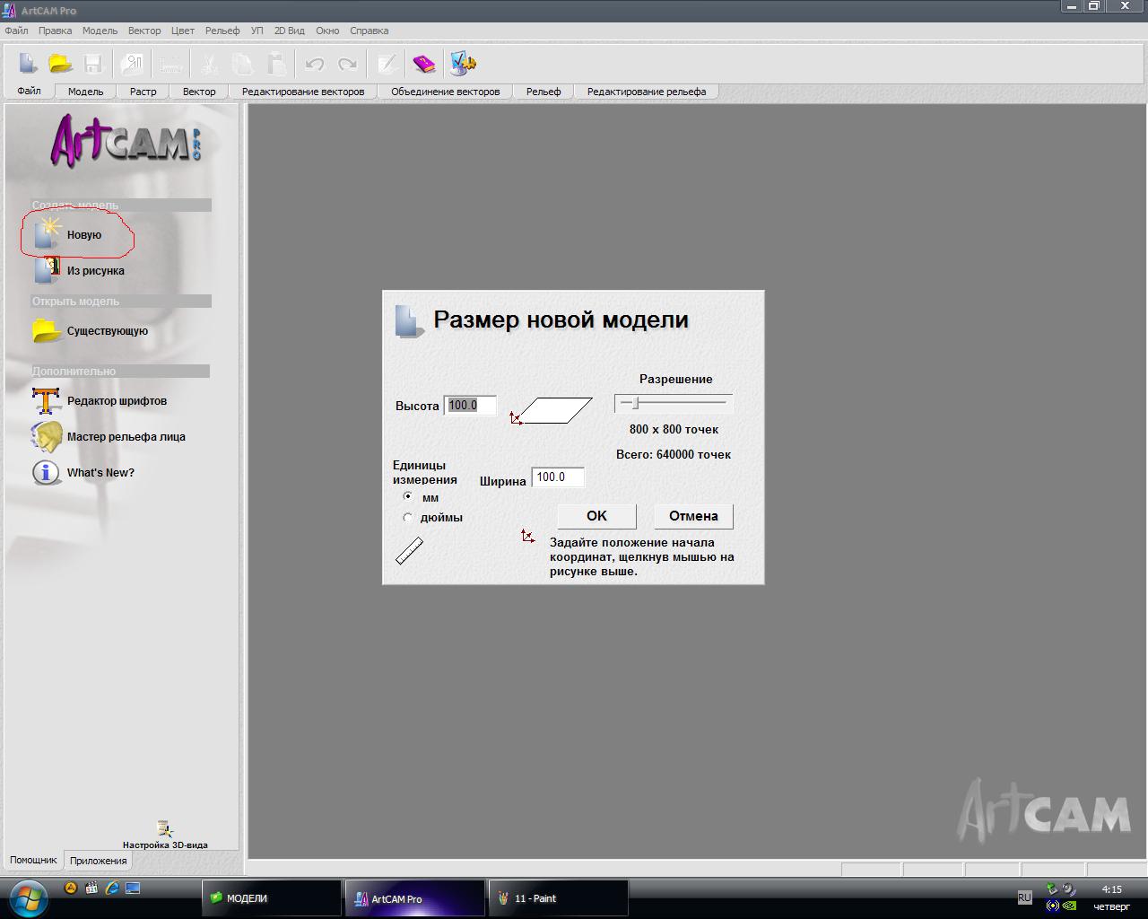Click the New file icon in toolbar
The image size is (1148, 919).
[x=28, y=64]
